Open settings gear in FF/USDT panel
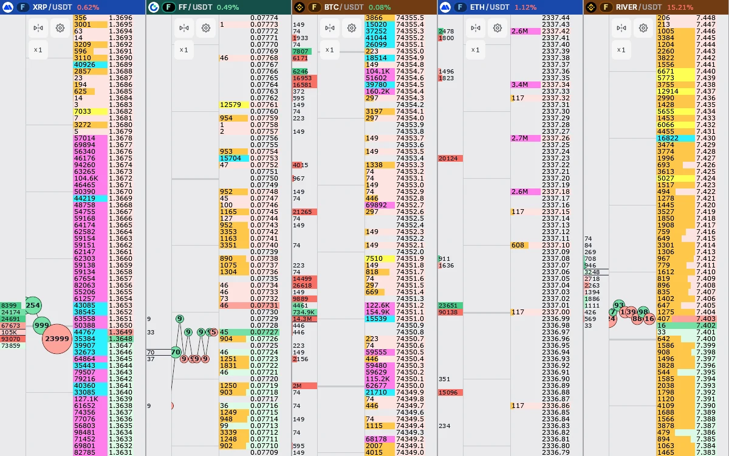The width and height of the screenshot is (729, 456). [x=206, y=28]
